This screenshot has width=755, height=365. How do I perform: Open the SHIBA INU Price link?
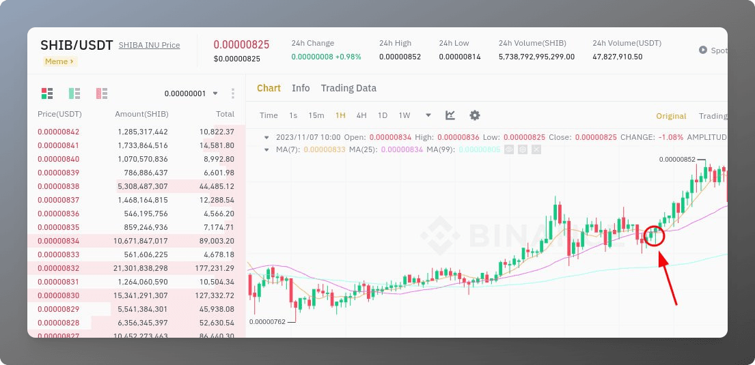click(x=149, y=45)
